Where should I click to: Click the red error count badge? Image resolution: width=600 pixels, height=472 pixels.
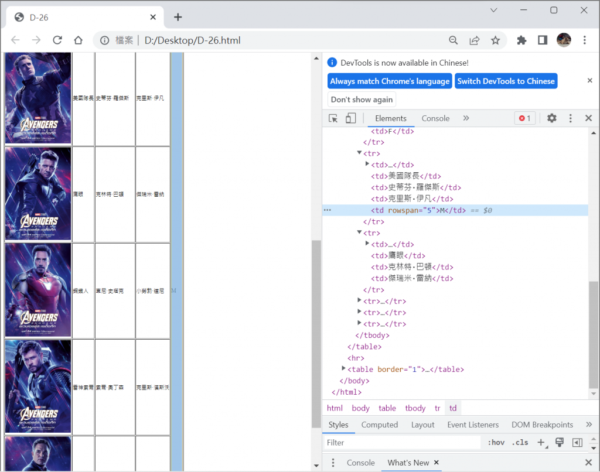tap(524, 118)
